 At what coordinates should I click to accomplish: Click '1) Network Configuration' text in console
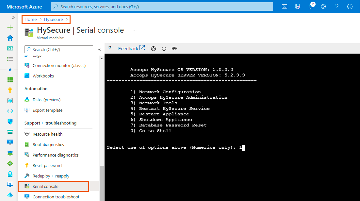click(166, 92)
